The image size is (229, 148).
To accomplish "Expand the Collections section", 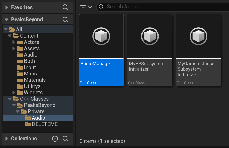I will click(7, 139).
